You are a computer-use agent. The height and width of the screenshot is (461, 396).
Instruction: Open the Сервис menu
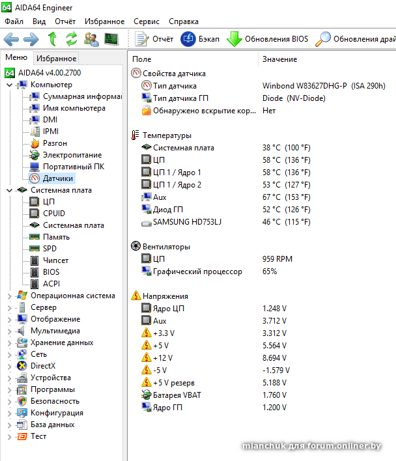click(x=147, y=21)
